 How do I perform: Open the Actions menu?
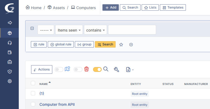pyautogui.click(x=42, y=69)
